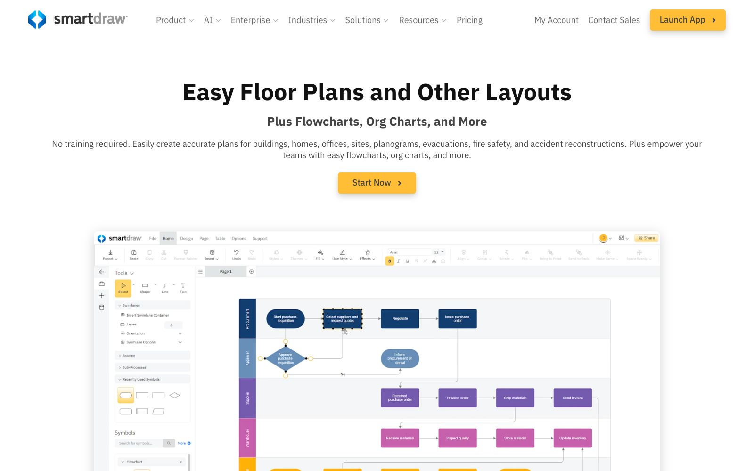
Task: Click the Start Now button
Action: coord(377,183)
